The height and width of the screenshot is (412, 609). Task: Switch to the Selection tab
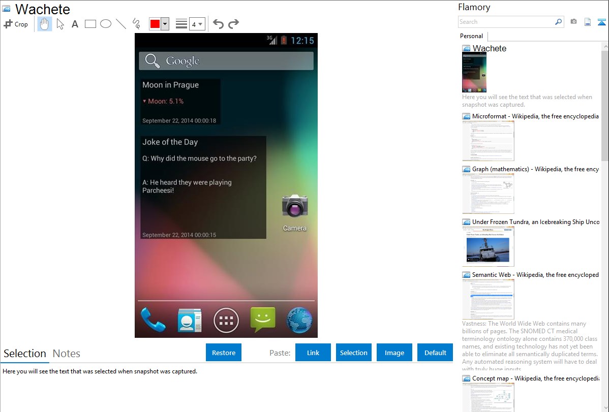click(25, 354)
